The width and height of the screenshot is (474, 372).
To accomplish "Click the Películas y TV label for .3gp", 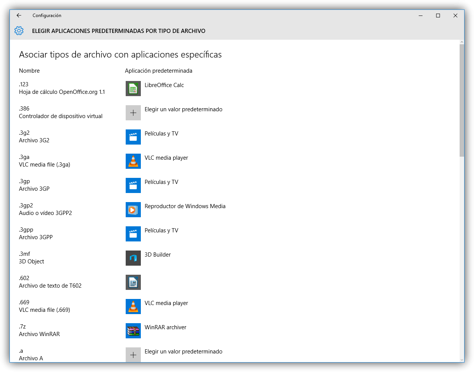I will [161, 182].
